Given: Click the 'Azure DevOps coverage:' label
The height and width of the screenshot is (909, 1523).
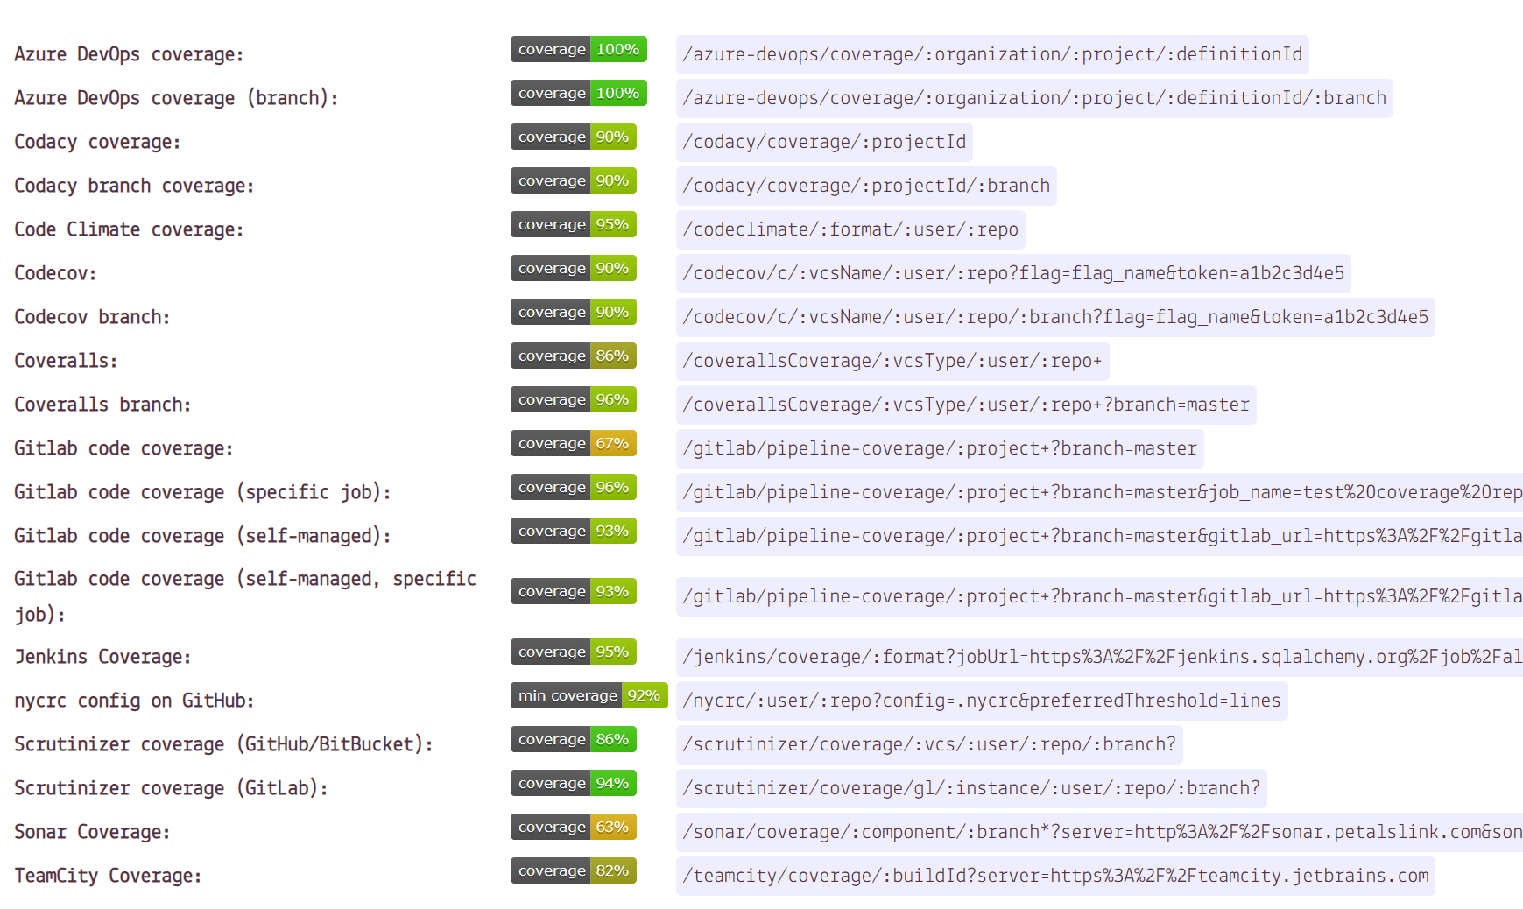Looking at the screenshot, I should [129, 54].
